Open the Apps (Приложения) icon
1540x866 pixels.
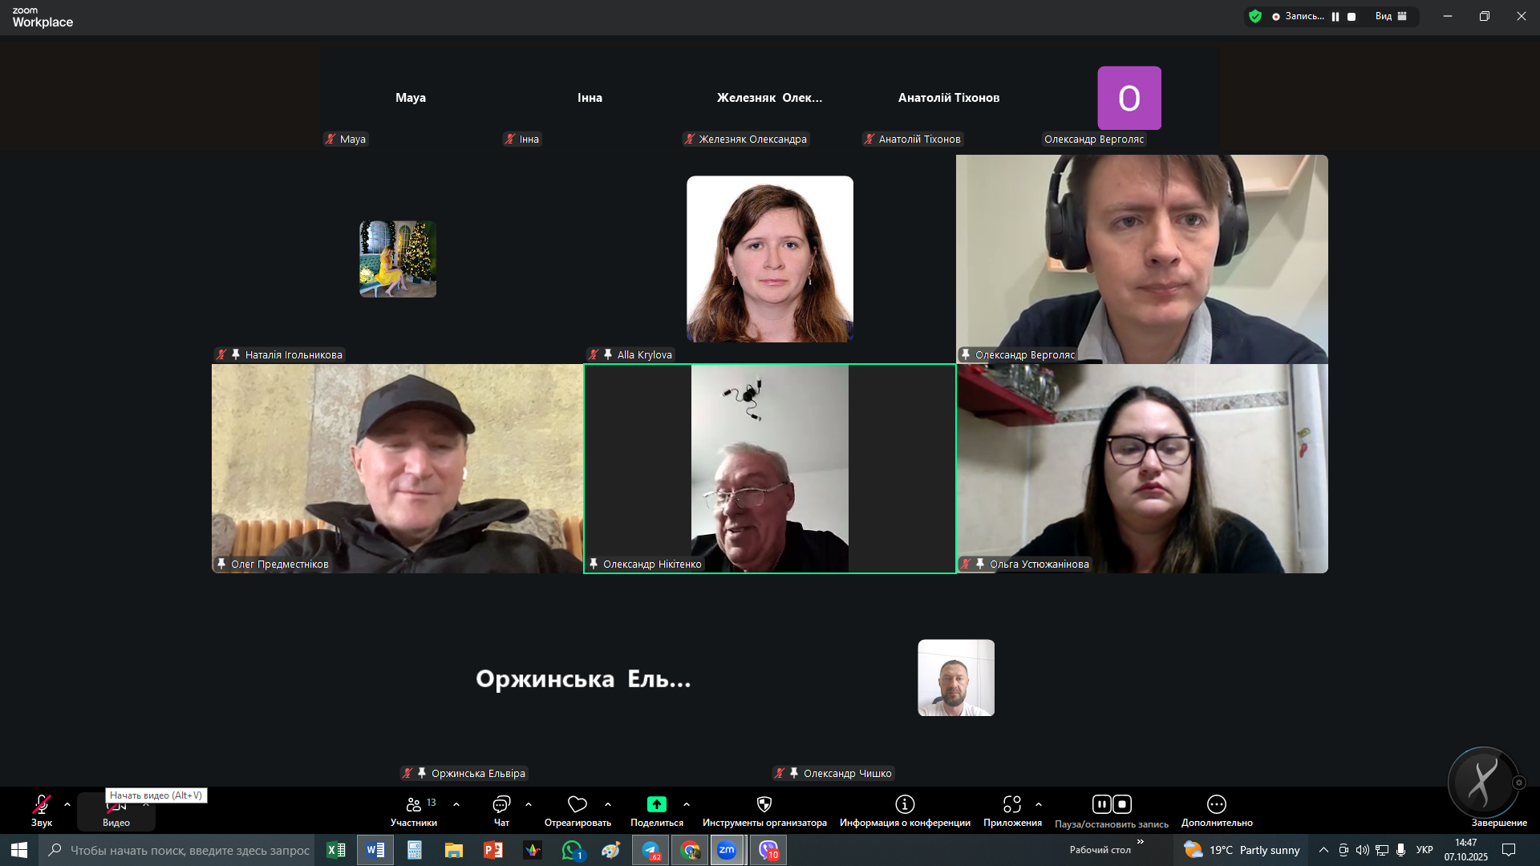tap(1012, 804)
